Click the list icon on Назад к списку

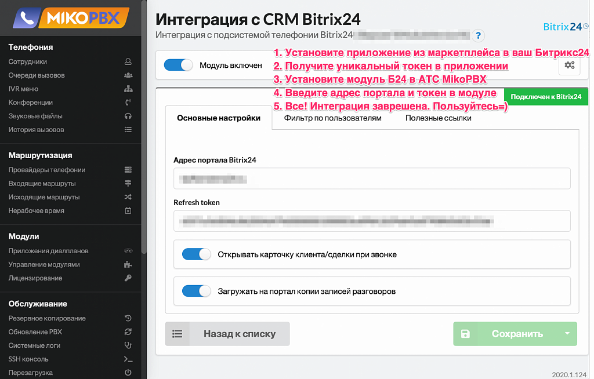pyautogui.click(x=178, y=334)
